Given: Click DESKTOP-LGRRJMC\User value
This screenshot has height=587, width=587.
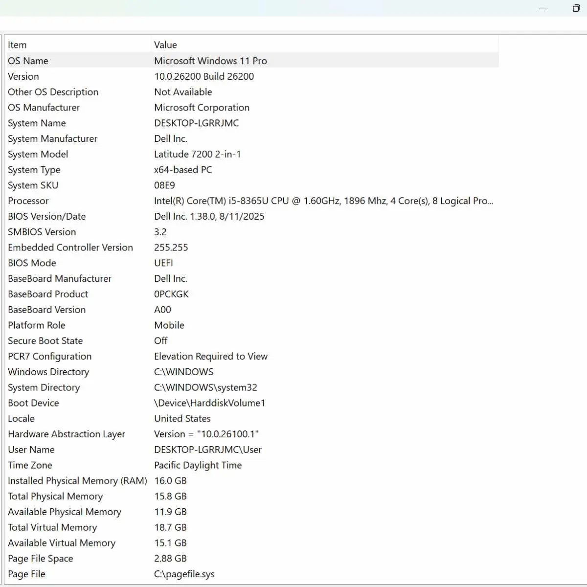Looking at the screenshot, I should (208, 450).
